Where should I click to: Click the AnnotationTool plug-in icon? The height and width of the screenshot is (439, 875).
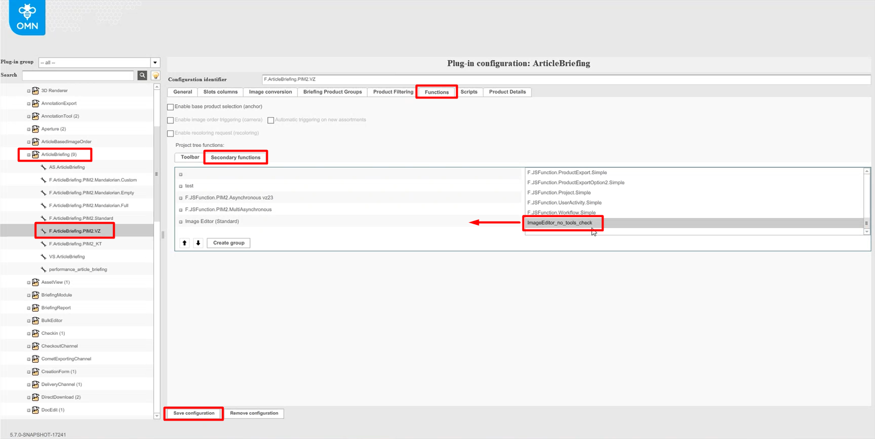point(36,116)
